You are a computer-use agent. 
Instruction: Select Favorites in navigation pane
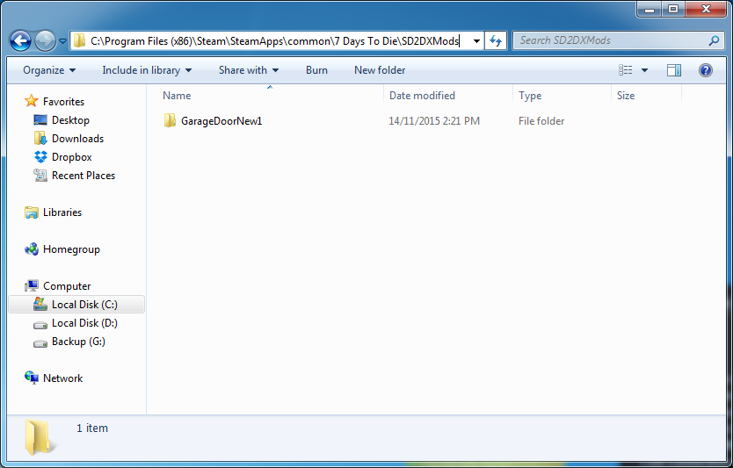[x=63, y=101]
